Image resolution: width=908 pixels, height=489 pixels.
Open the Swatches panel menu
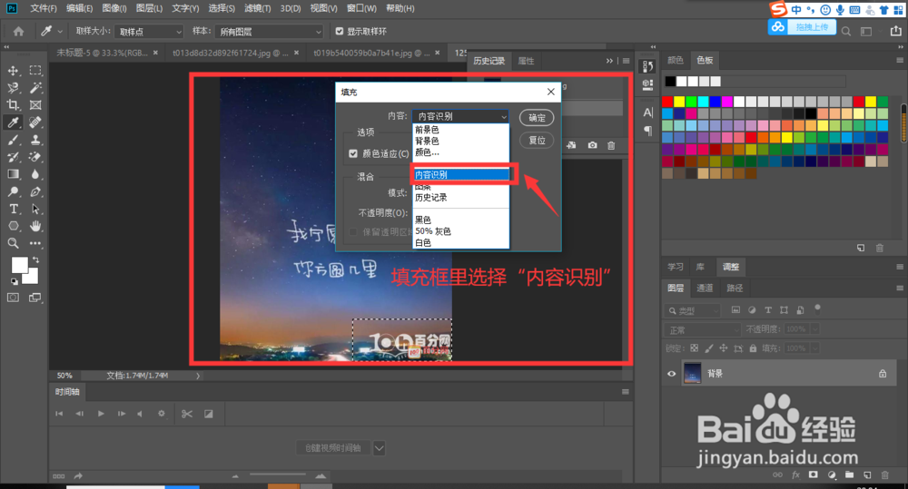pyautogui.click(x=899, y=60)
